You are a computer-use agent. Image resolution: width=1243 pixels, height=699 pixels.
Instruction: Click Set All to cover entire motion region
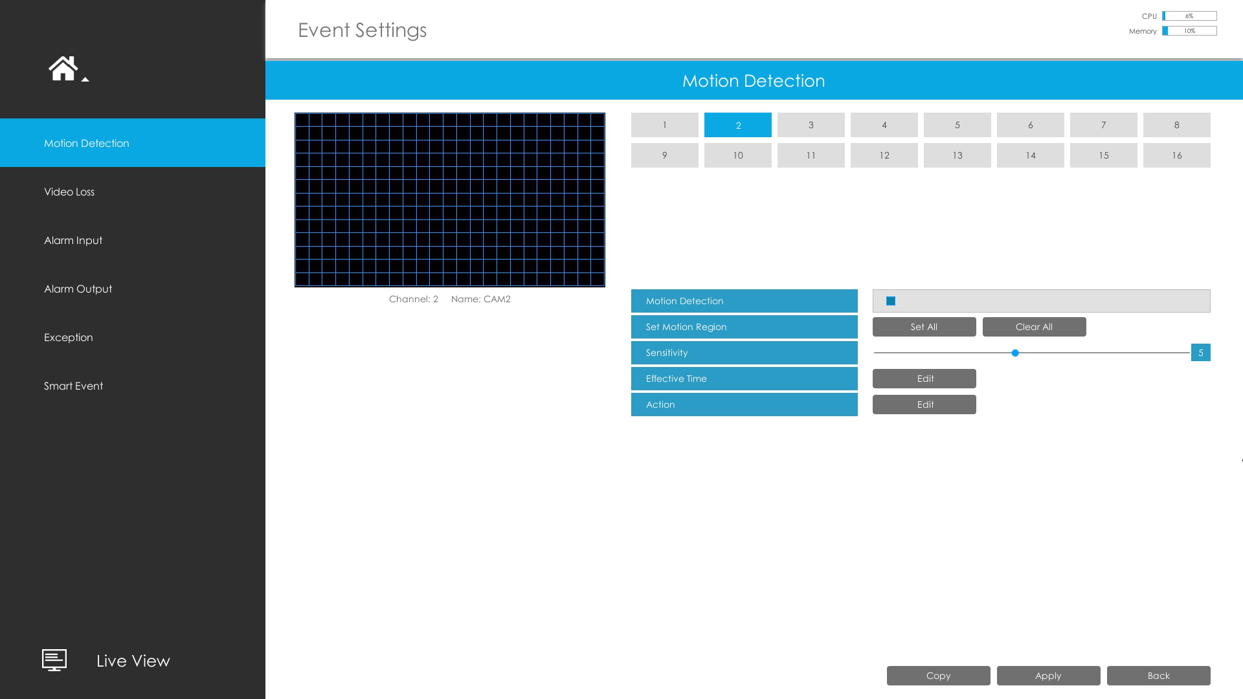click(924, 327)
